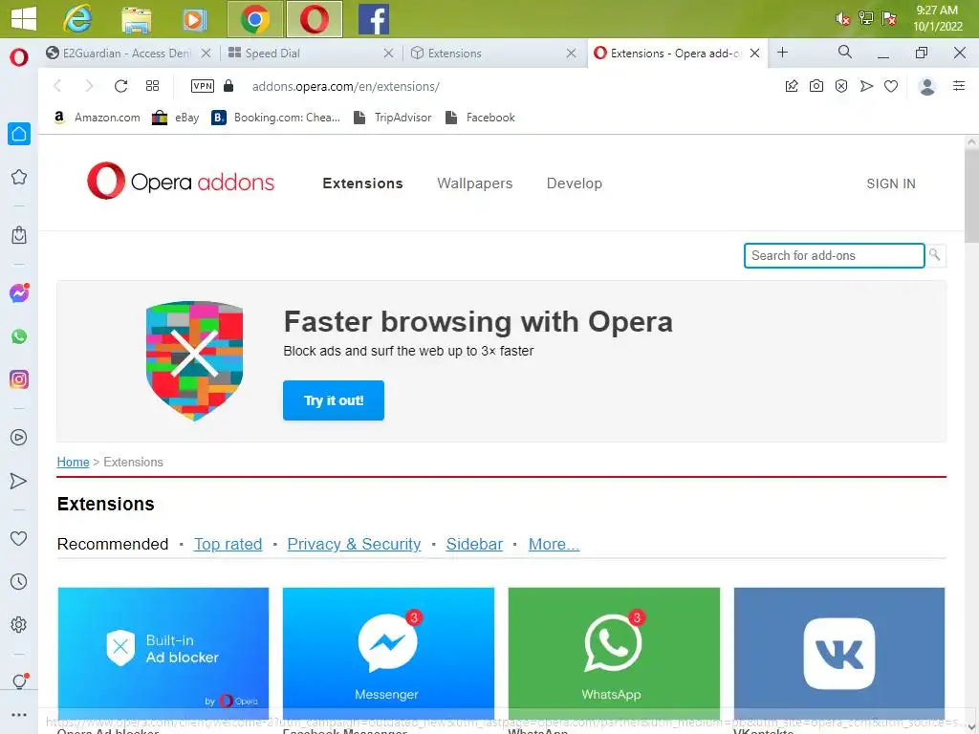Image resolution: width=979 pixels, height=734 pixels.
Task: Launch Chrome from the Windows taskbar
Action: click(254, 19)
